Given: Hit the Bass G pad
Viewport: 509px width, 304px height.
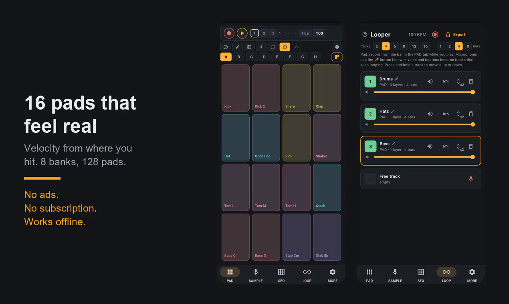Looking at the screenshot, I should pos(266,237).
